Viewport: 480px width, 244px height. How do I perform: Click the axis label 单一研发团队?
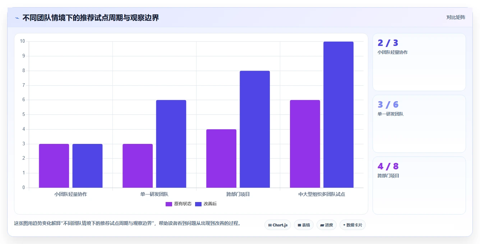(154, 194)
